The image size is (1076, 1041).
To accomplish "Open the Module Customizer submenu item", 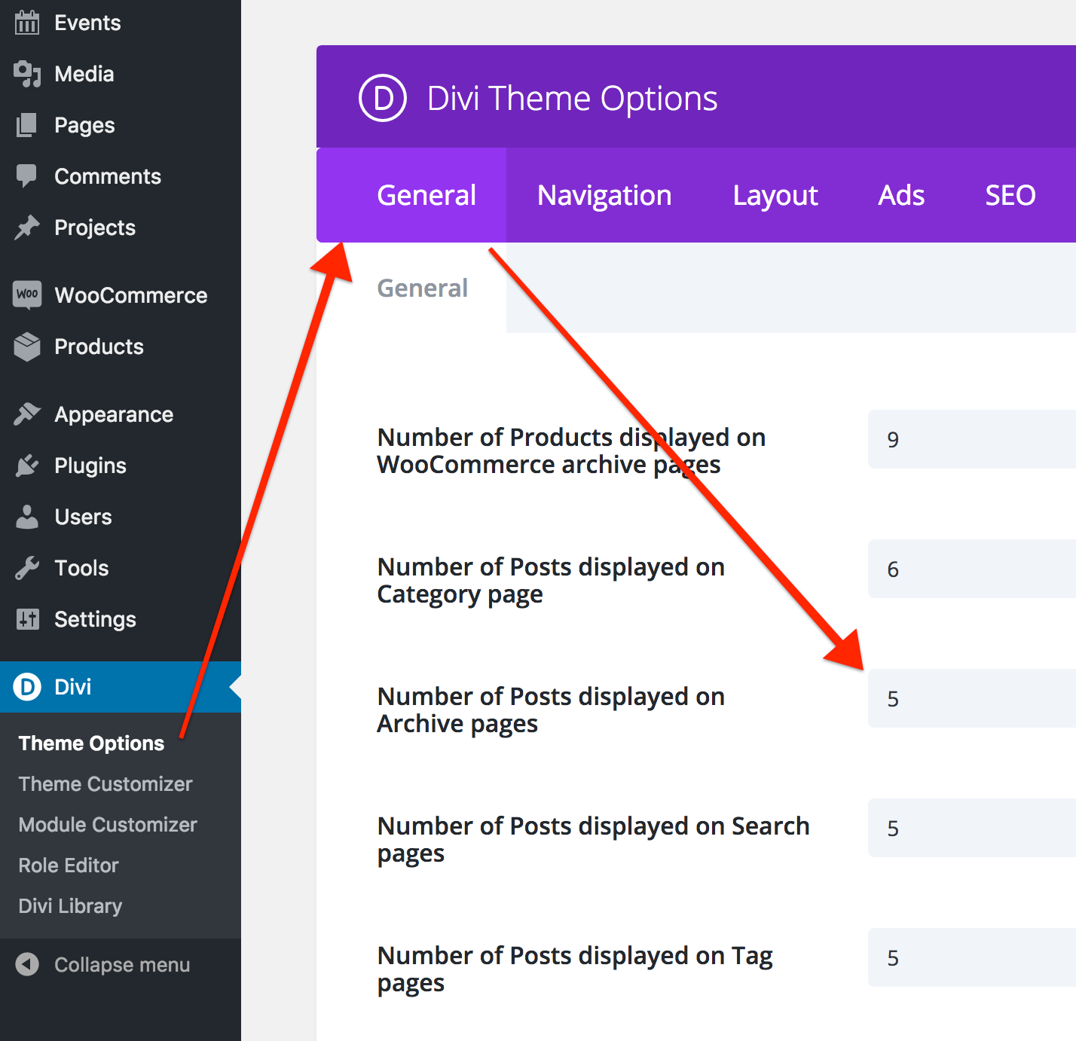I will (108, 825).
